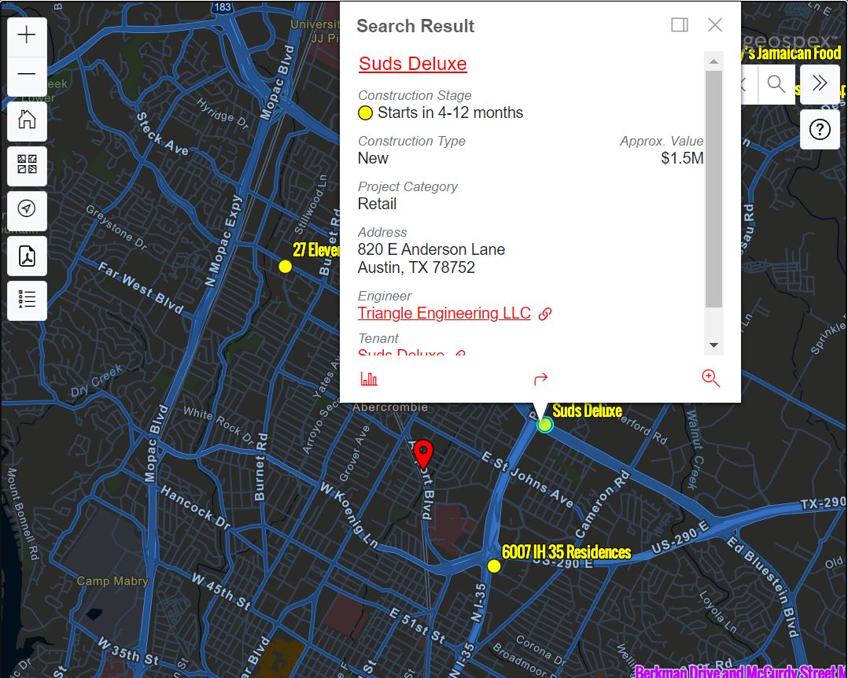Click the popup vertical scrollbar thumb
This screenshot has height=678, width=848.
tap(714, 190)
